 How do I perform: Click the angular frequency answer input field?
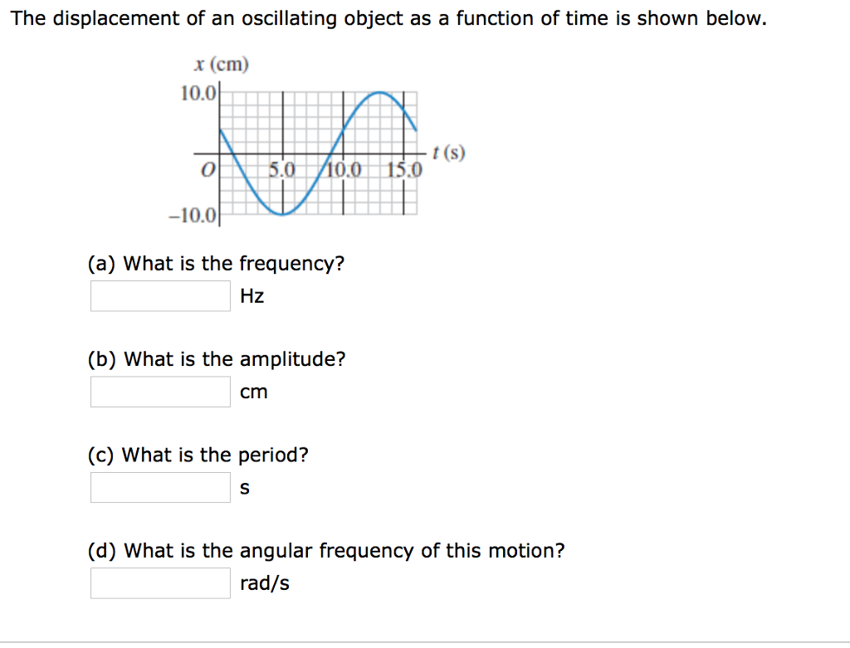pyautogui.click(x=159, y=582)
